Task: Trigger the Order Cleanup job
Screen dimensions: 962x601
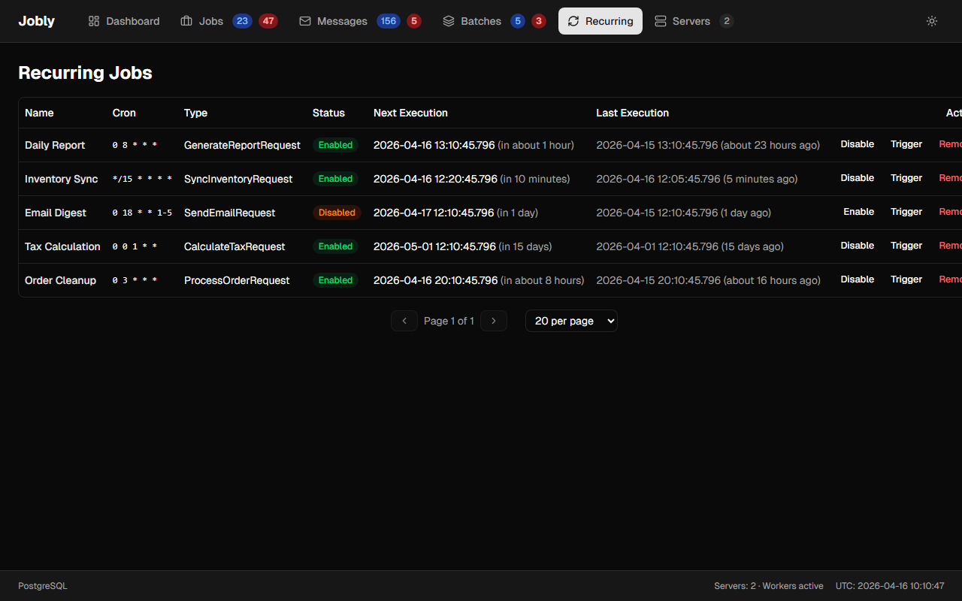Action: pyautogui.click(x=906, y=279)
